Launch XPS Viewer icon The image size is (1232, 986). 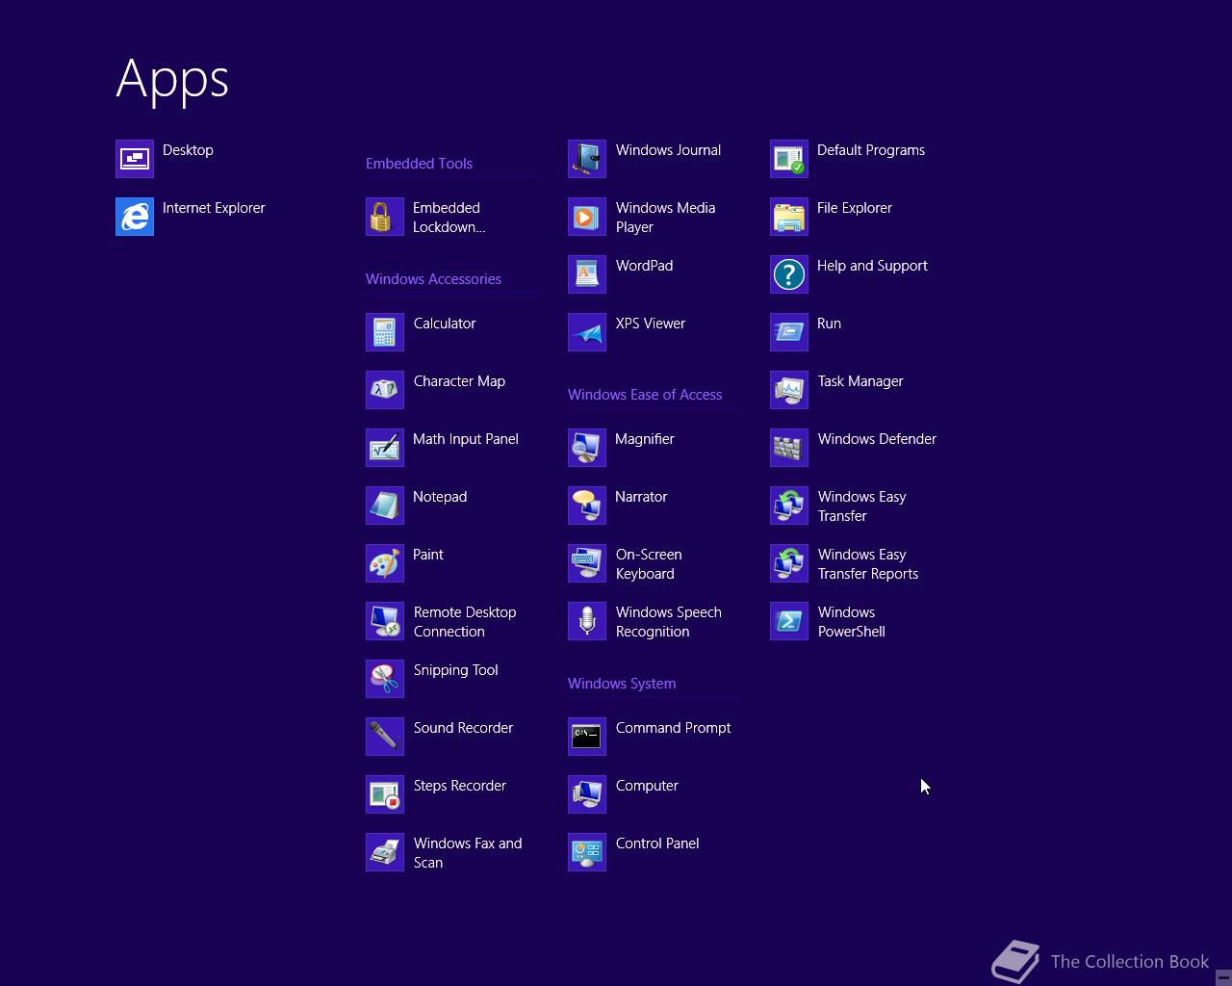tap(587, 332)
